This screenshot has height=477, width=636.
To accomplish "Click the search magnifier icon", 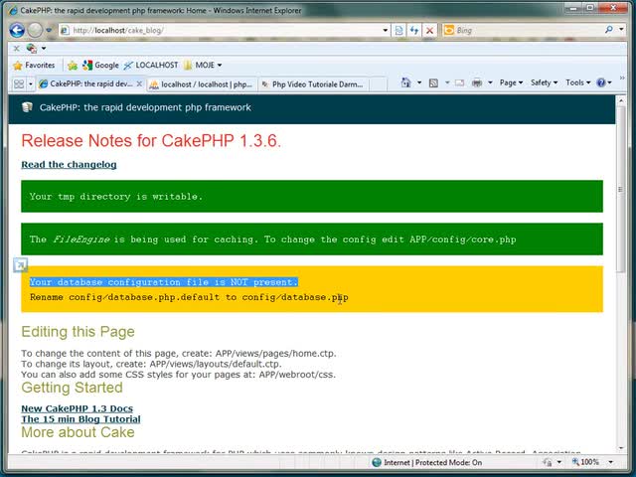I will click(x=608, y=30).
